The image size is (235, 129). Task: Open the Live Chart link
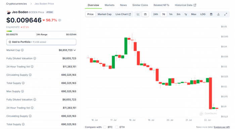coord(123,14)
